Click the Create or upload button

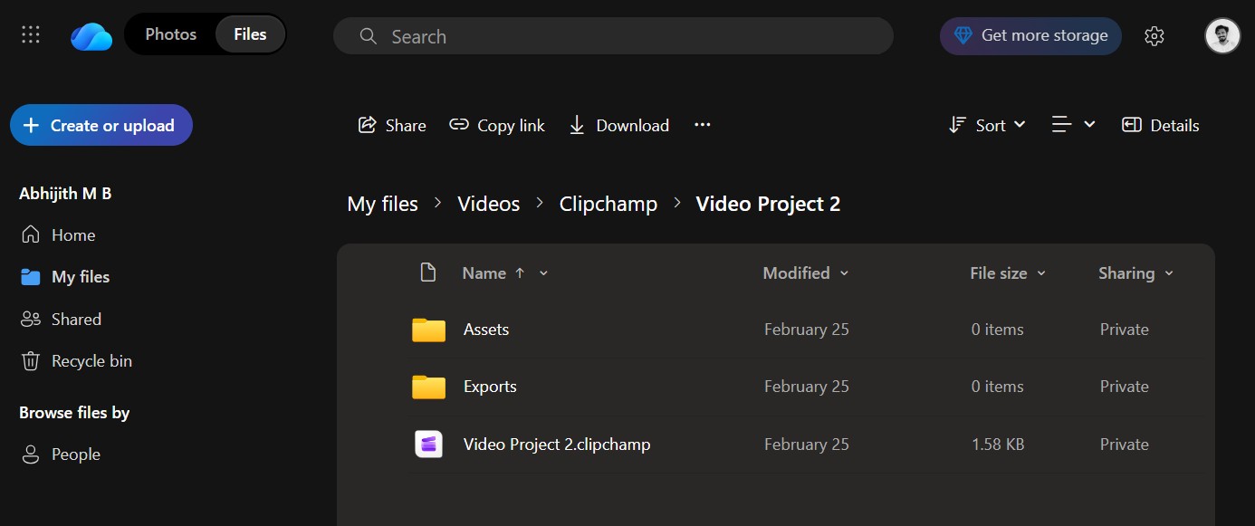[101, 125]
